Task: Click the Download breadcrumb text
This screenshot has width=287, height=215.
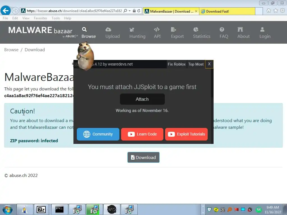Action: tap(34, 50)
